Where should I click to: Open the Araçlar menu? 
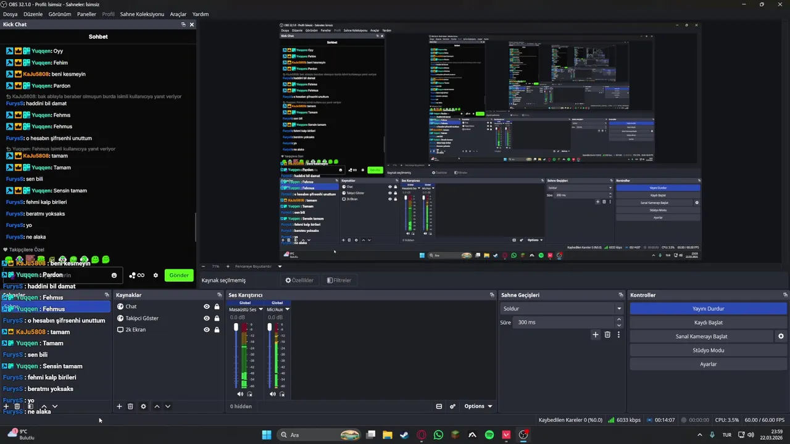pyautogui.click(x=178, y=14)
